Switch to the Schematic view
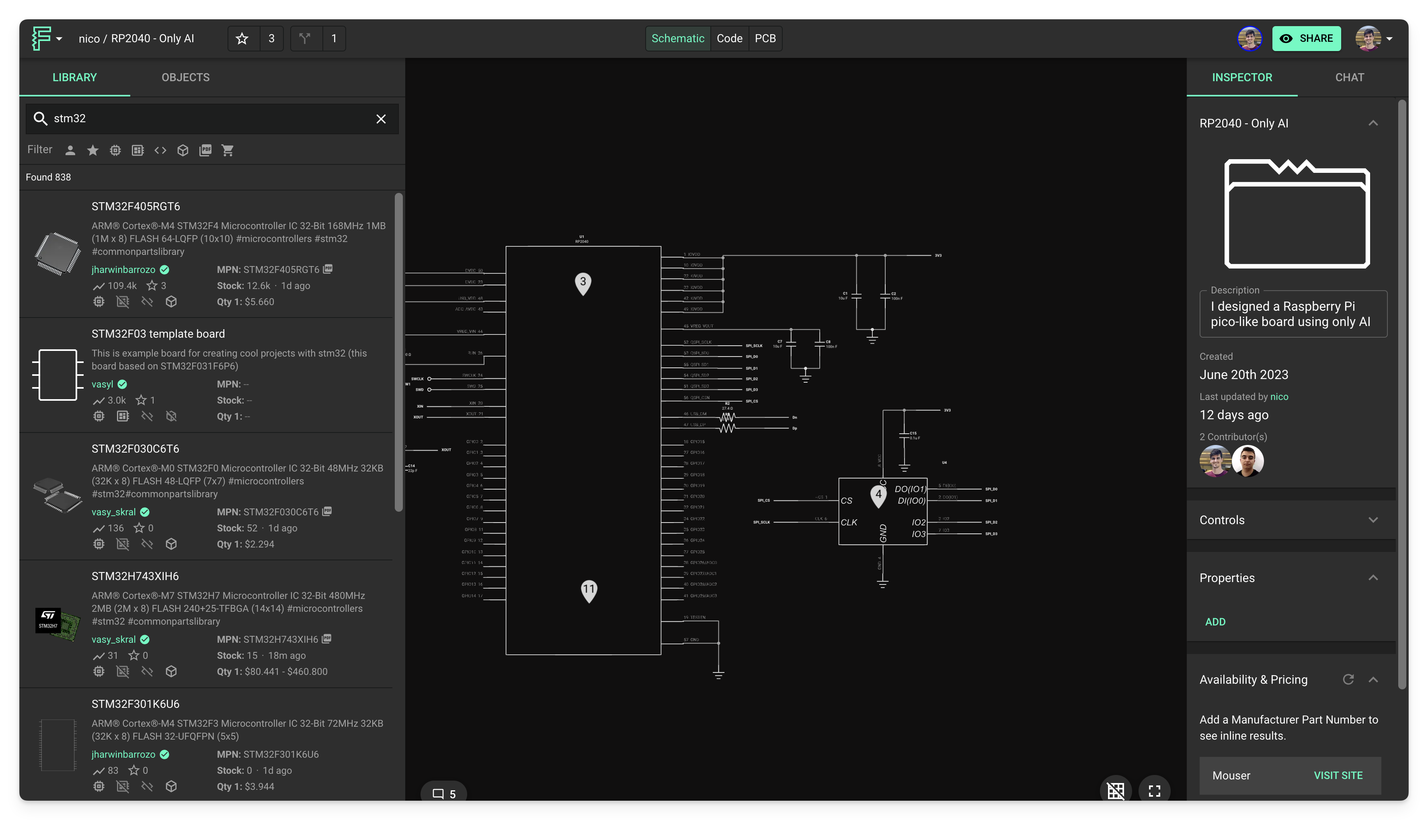Image resolution: width=1428 pixels, height=820 pixels. click(677, 38)
